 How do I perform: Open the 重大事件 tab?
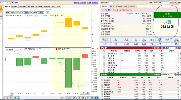click(119, 6)
